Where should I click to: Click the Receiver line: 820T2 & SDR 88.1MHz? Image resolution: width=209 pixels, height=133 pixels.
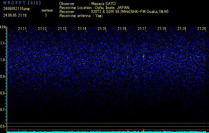(114, 12)
